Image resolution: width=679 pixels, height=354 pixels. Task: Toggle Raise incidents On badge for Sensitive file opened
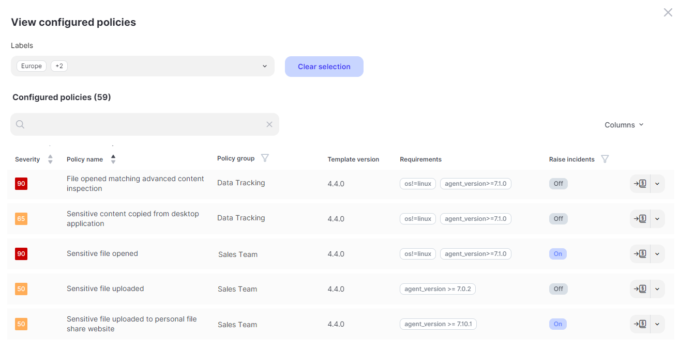[557, 254]
